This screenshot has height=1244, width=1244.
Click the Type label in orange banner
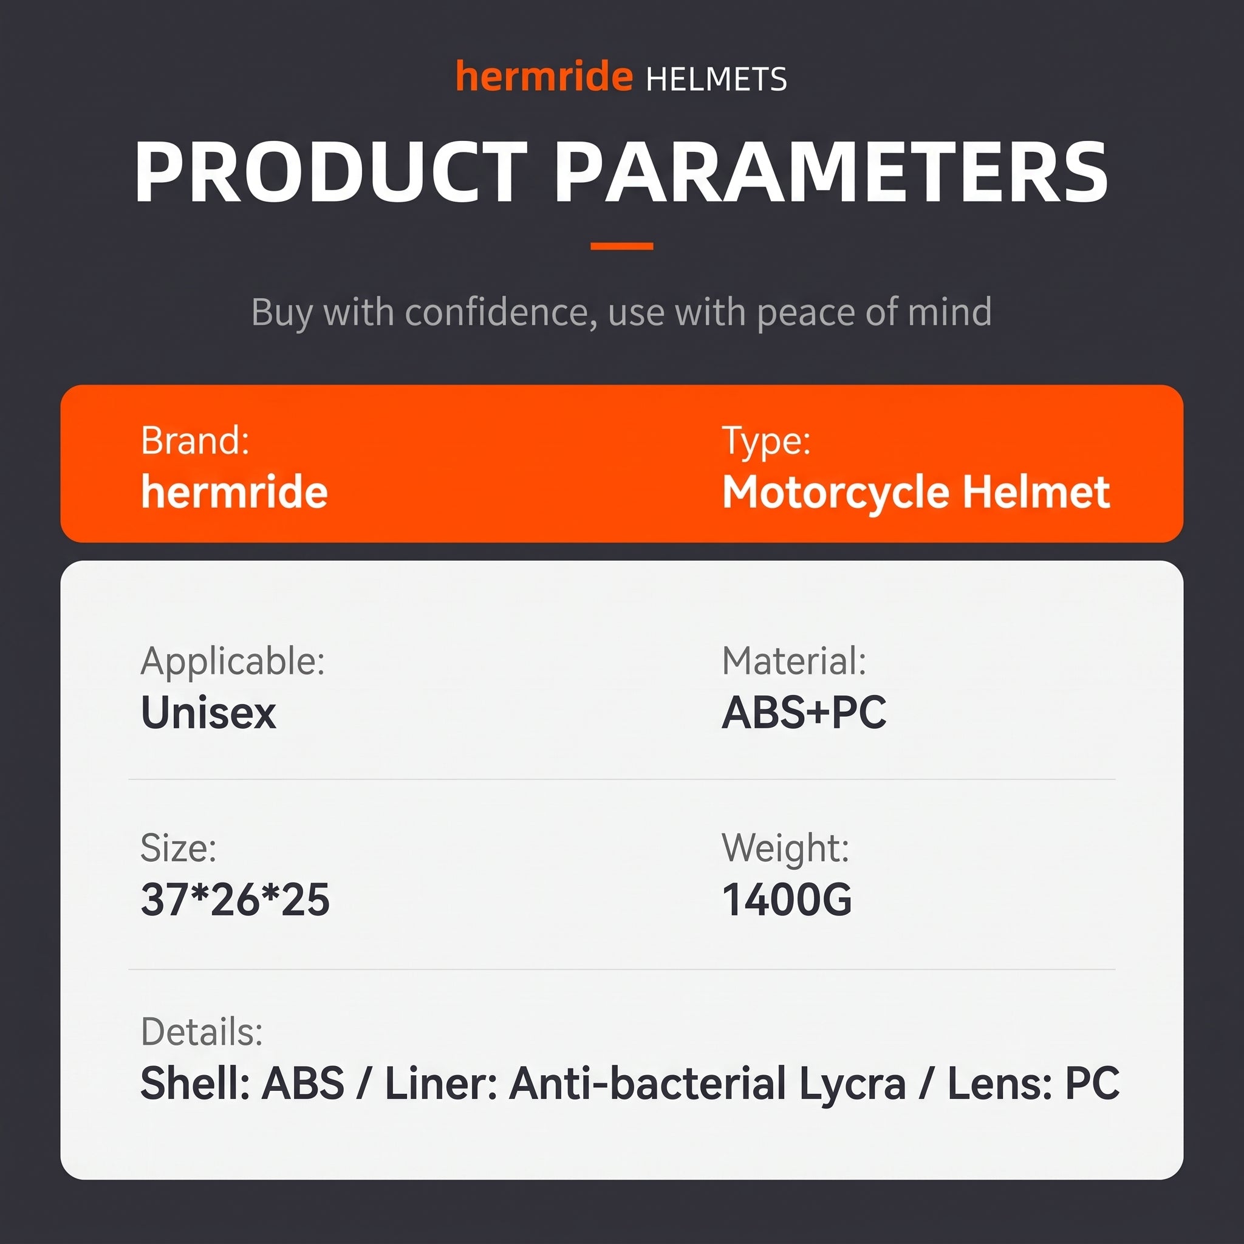click(x=766, y=442)
